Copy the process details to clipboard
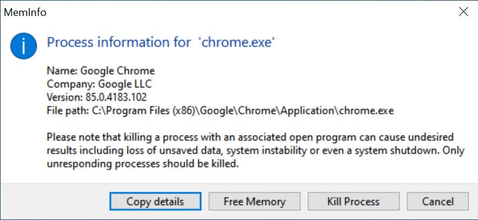 [x=155, y=201]
